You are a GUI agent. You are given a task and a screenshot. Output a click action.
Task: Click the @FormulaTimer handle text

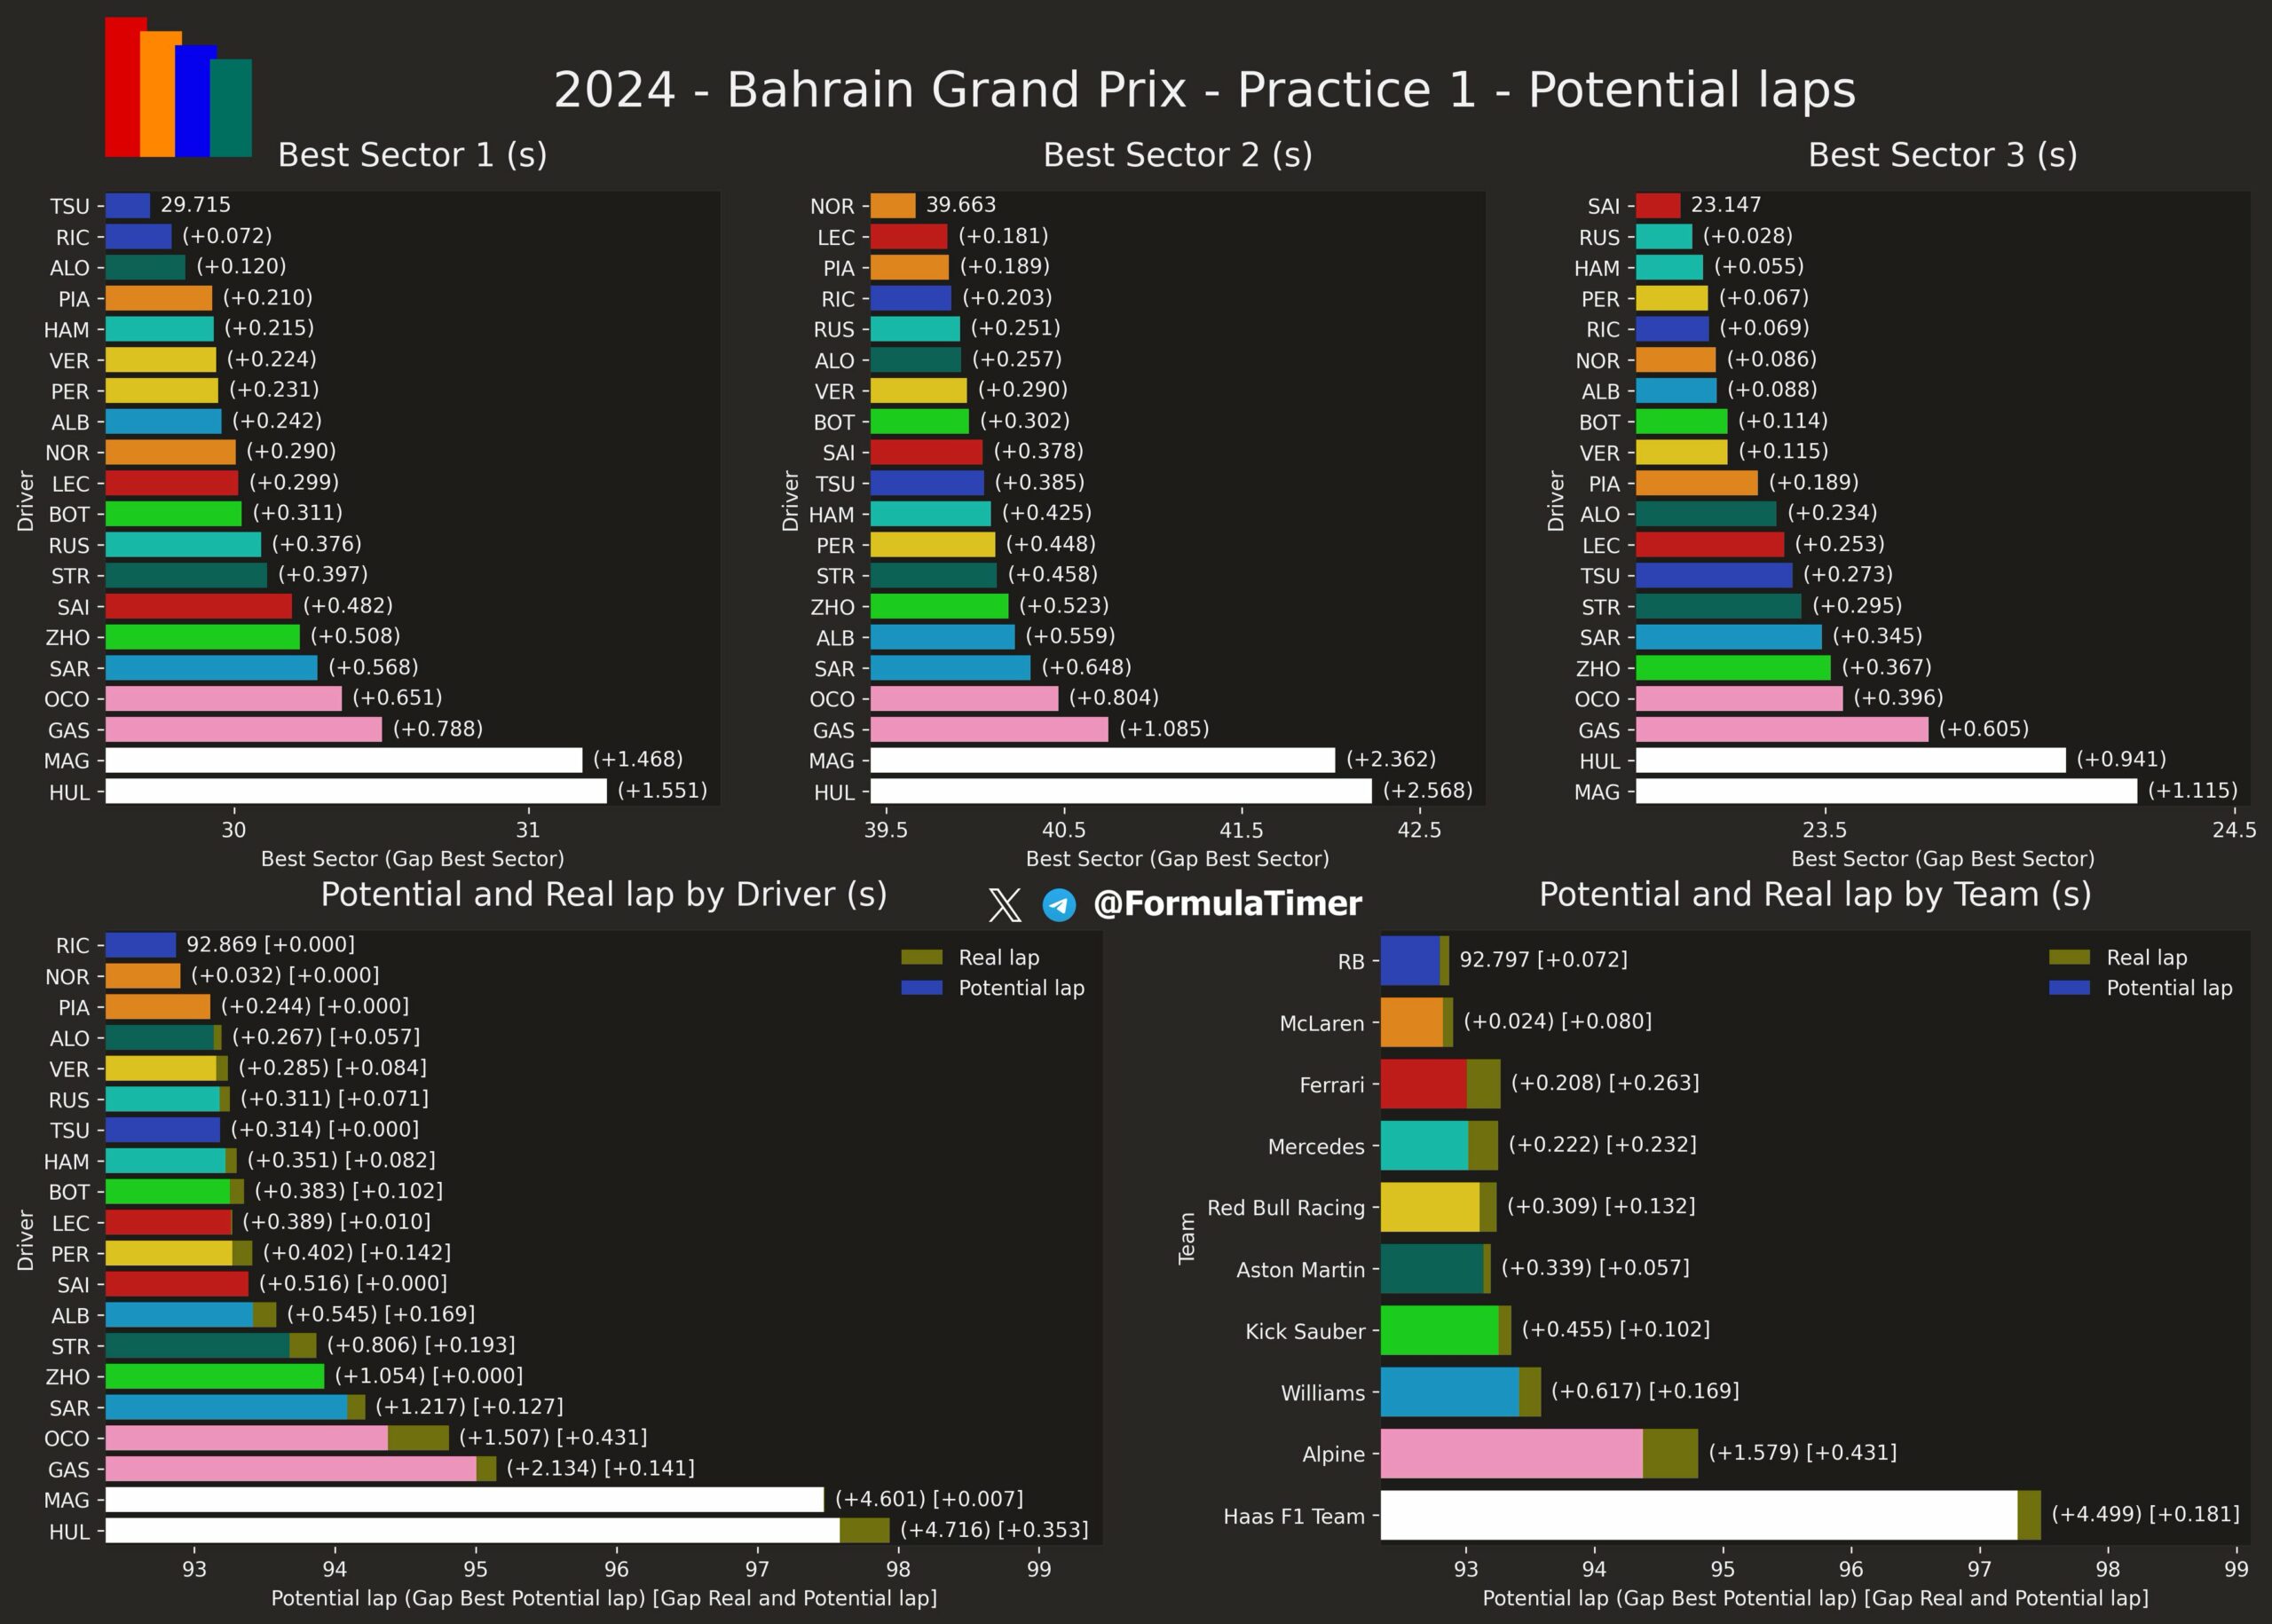click(x=1227, y=904)
